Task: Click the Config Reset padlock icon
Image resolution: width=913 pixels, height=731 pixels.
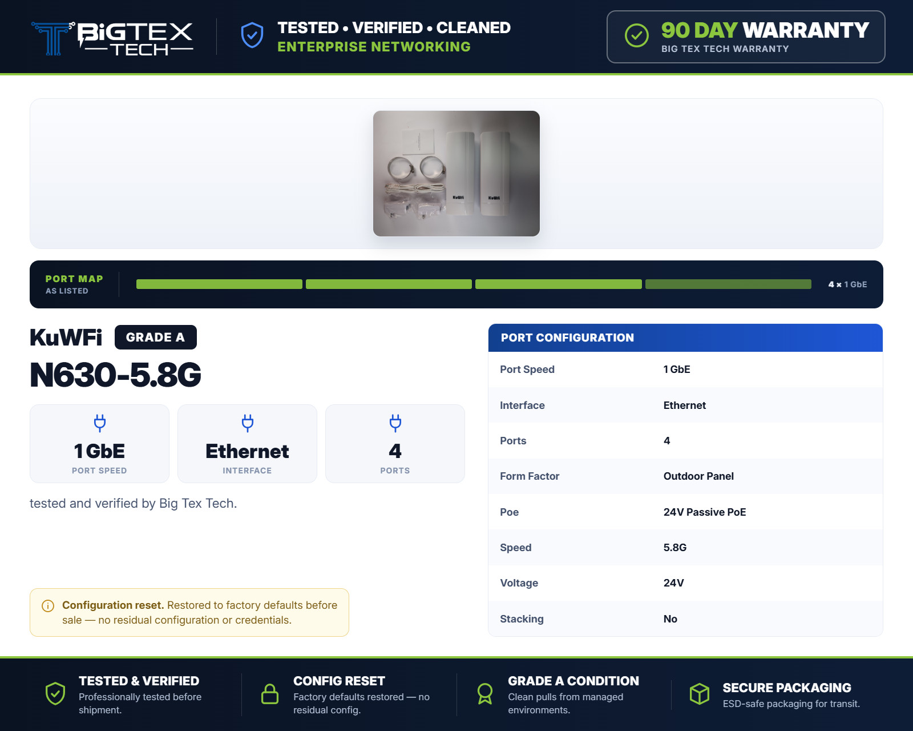Action: (x=270, y=694)
